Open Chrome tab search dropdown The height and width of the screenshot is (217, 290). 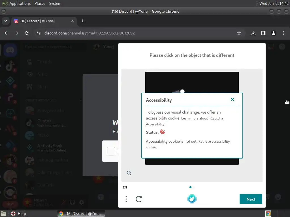[6, 21]
